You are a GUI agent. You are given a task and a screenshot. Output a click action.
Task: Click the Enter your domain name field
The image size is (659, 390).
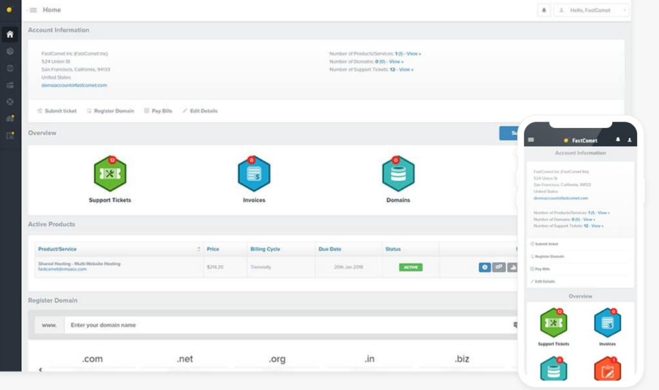coord(290,325)
